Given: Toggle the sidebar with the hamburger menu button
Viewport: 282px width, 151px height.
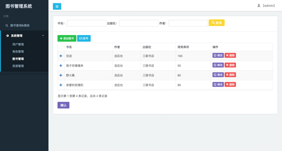Looking at the screenshot, I should point(57,6).
